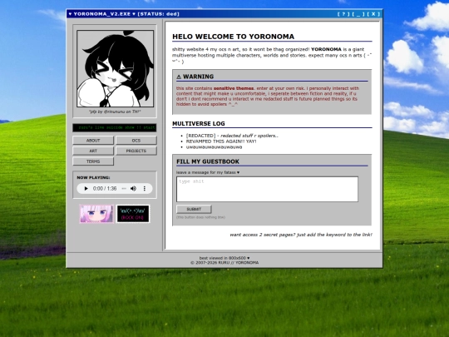Viewport: 449px width, 337px height.
Task: Click the copyright RURU // YORONOMA footer
Action: pos(224,262)
